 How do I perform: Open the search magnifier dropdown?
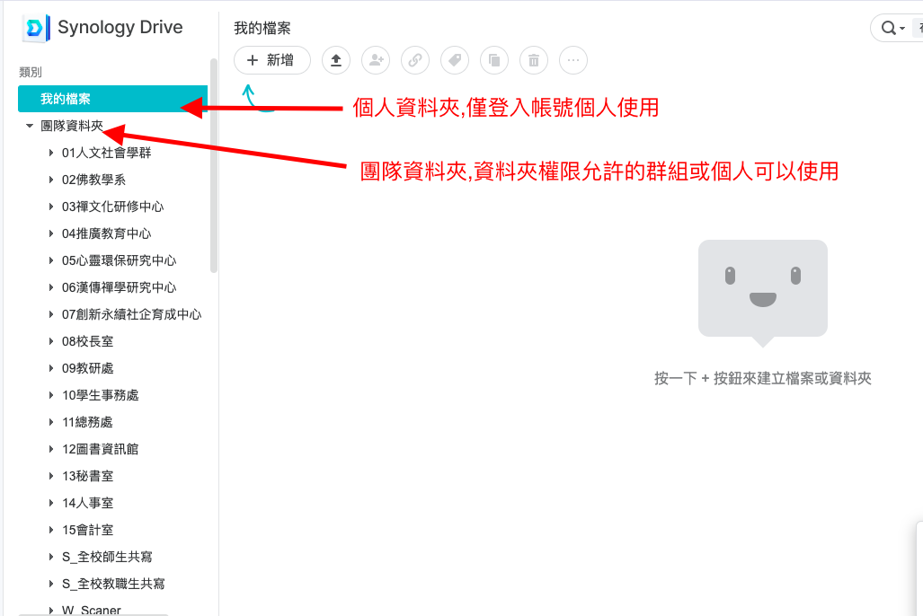[892, 29]
